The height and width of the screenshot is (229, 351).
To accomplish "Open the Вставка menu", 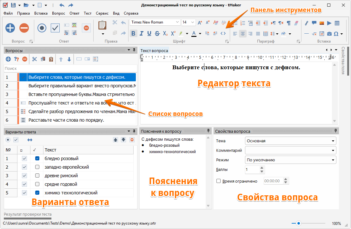I will [41, 13].
